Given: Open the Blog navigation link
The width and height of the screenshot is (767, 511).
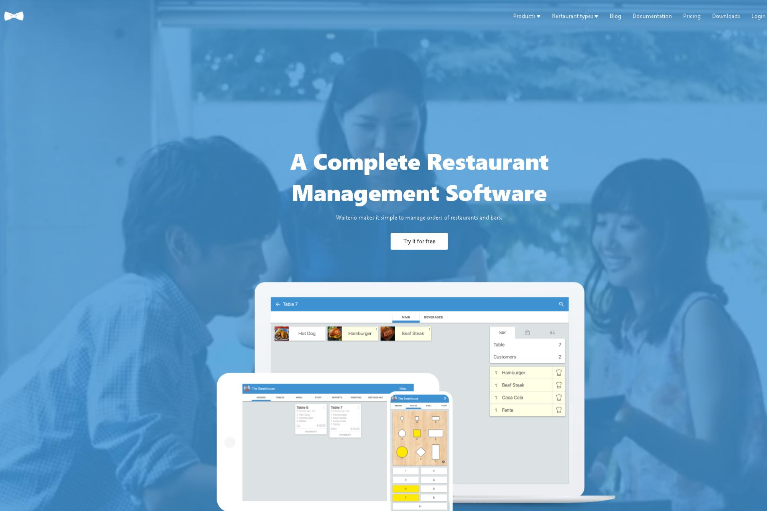Looking at the screenshot, I should (x=615, y=16).
